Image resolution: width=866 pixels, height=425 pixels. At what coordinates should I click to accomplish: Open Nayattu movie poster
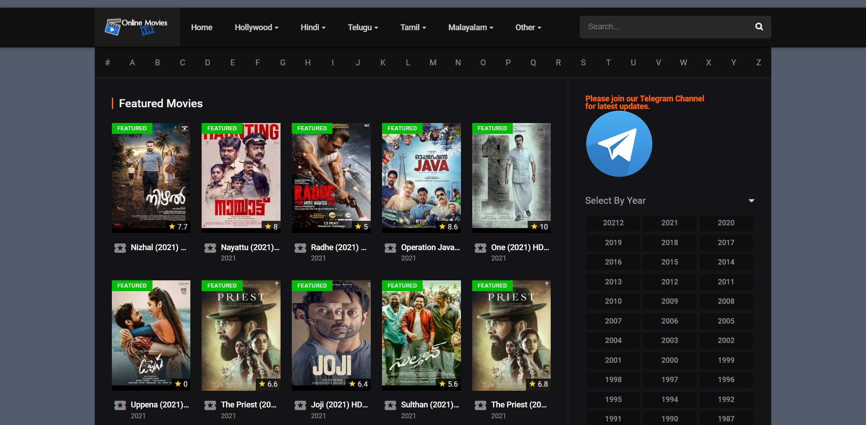click(241, 178)
